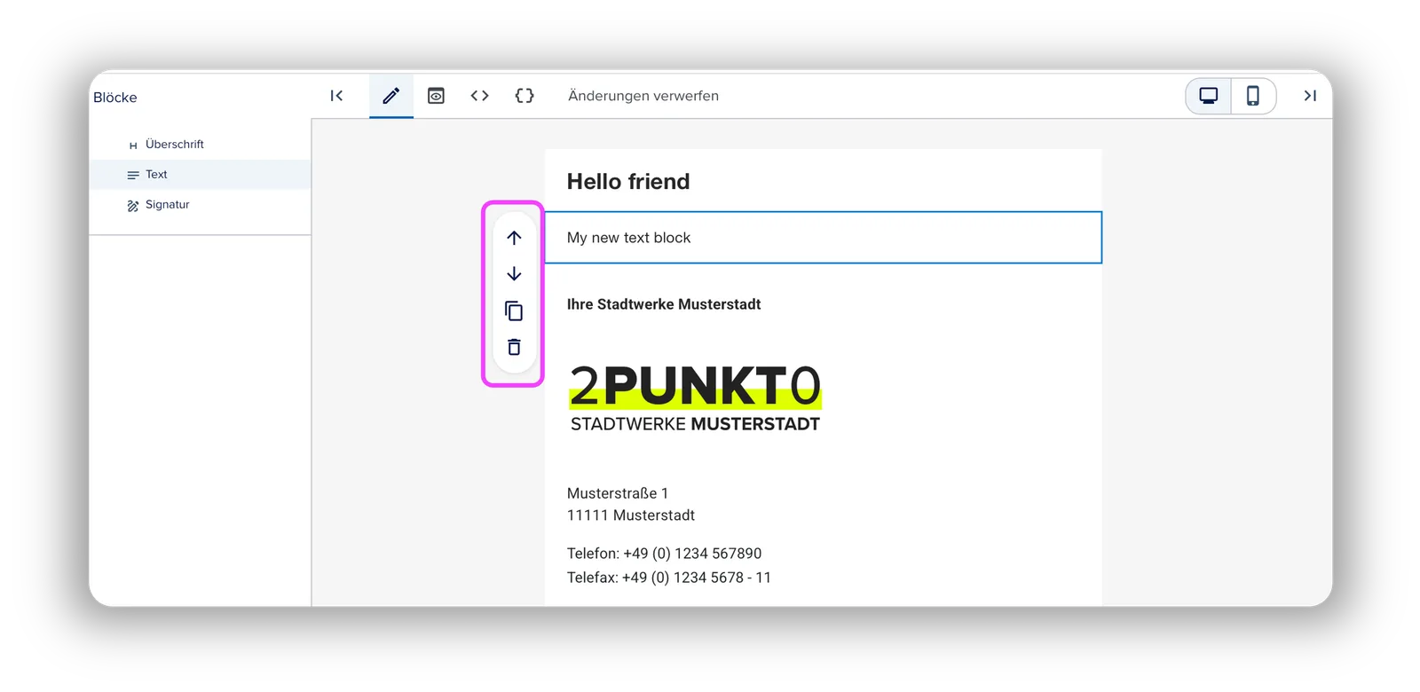Screen dimensions: 1420x692
Task: Click the Signatur pen icon
Action: coord(133,205)
